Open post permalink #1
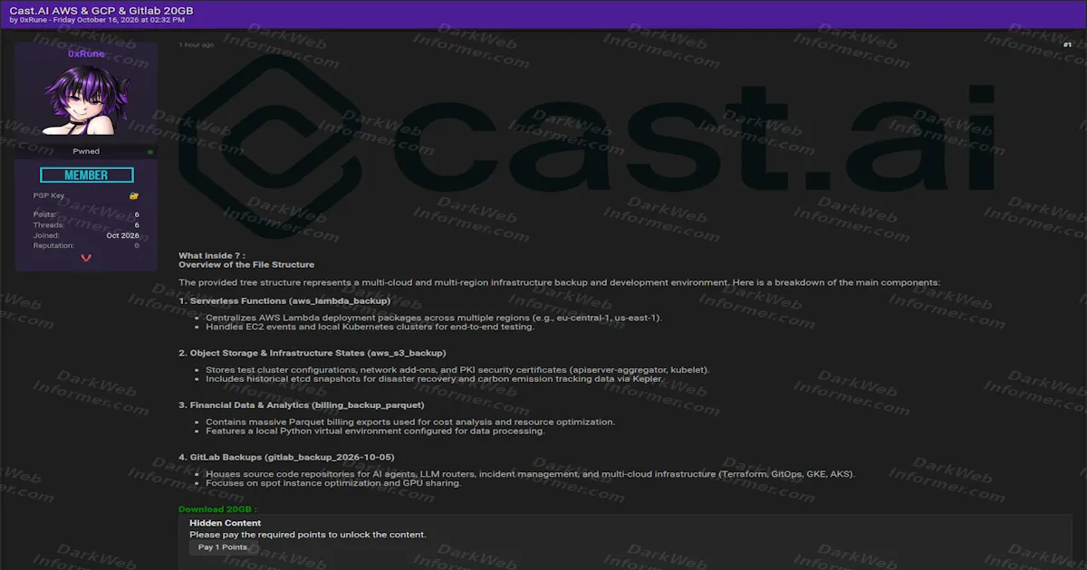The image size is (1087, 570). (x=1067, y=44)
